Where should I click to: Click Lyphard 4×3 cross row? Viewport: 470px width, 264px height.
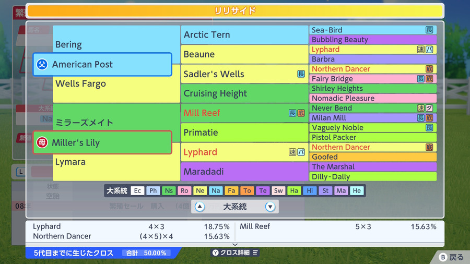[131, 226]
